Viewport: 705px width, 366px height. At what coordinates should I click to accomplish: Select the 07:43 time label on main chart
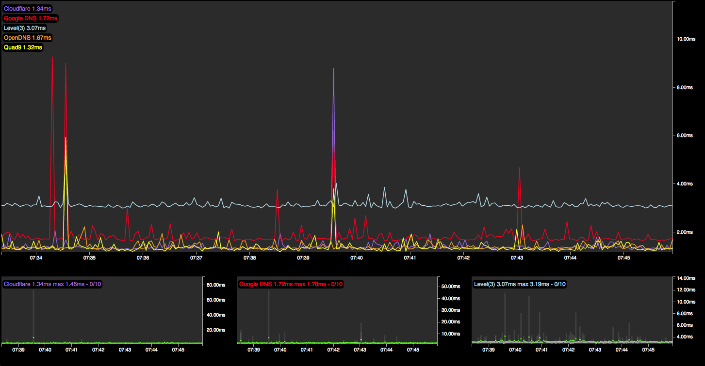point(517,259)
